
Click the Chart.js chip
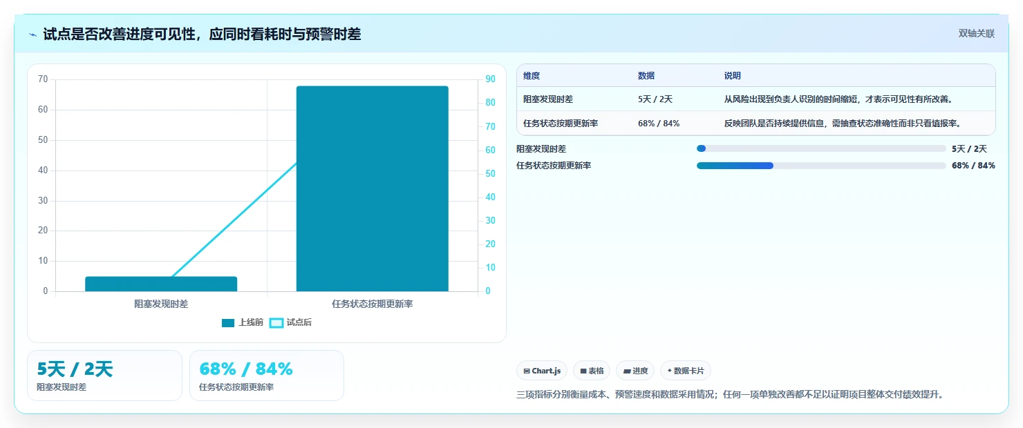pos(542,371)
